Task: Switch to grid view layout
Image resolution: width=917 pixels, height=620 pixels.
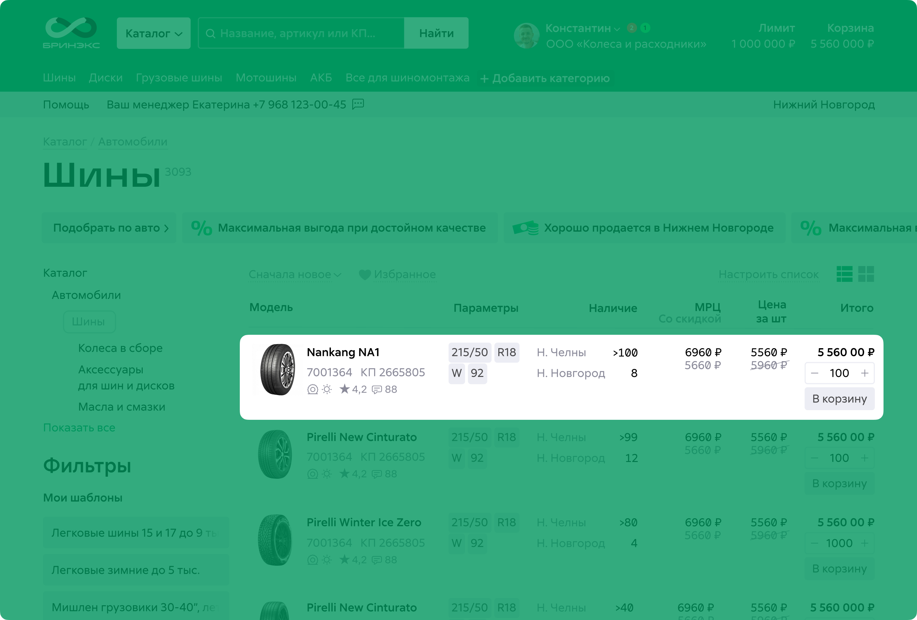Action: point(866,274)
